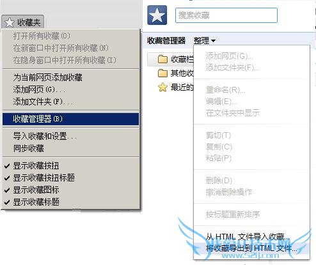
Task: Click the star icon on 收藏夹 button
Action: (10, 22)
